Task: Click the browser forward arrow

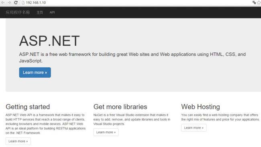Action: pyautogui.click(x=9, y=2)
